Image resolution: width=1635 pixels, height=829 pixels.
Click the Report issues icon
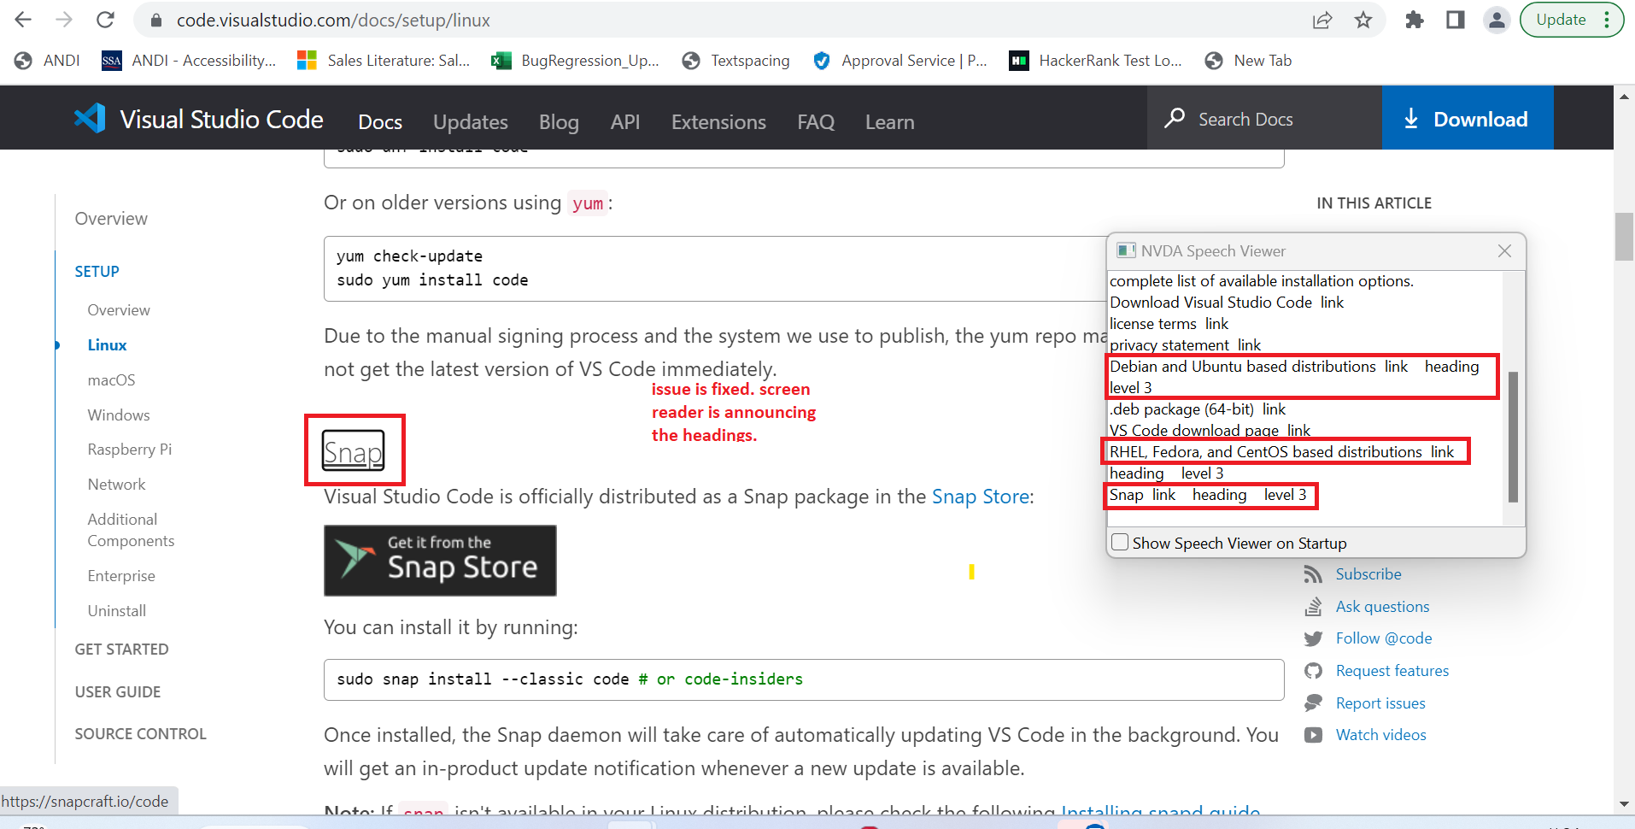[1315, 703]
